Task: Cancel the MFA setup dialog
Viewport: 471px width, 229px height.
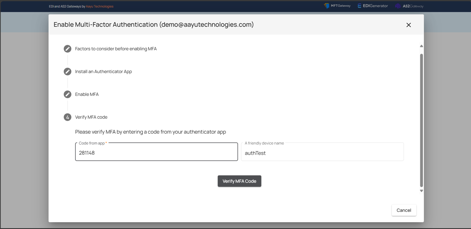Action: [x=404, y=210]
